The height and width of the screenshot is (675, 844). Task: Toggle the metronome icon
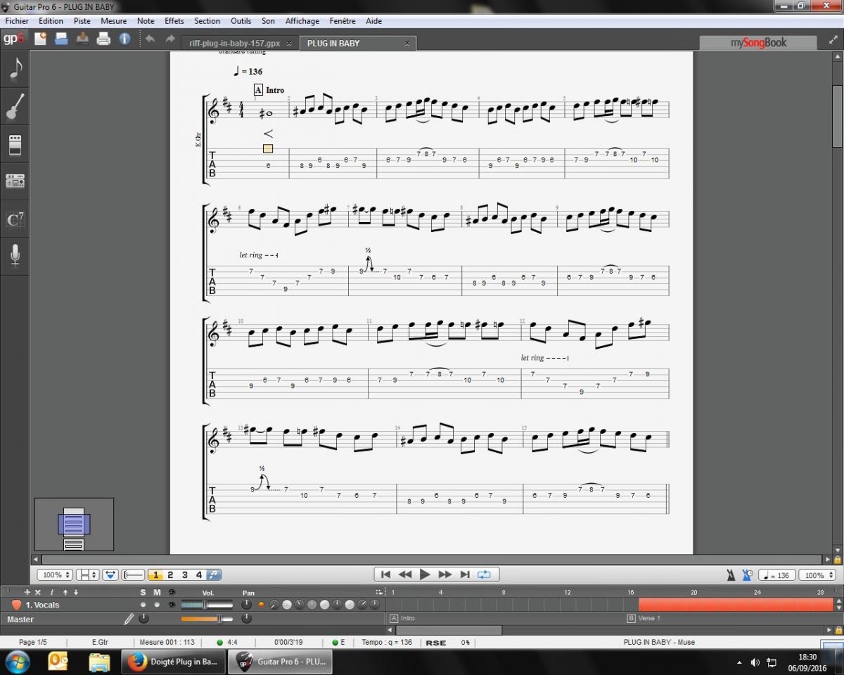731,574
